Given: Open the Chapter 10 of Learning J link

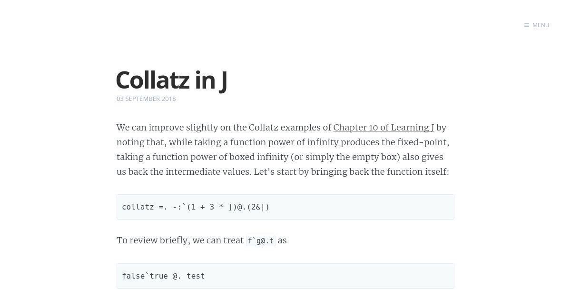Looking at the screenshot, I should click(x=384, y=128).
